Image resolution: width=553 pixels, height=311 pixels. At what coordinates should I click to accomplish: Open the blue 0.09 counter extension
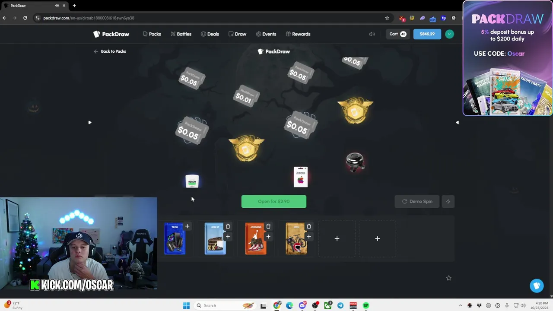tap(433, 18)
